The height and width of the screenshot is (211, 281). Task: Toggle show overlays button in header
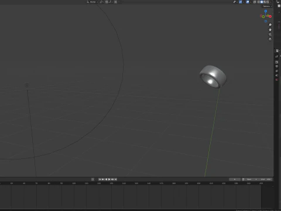(248, 2)
